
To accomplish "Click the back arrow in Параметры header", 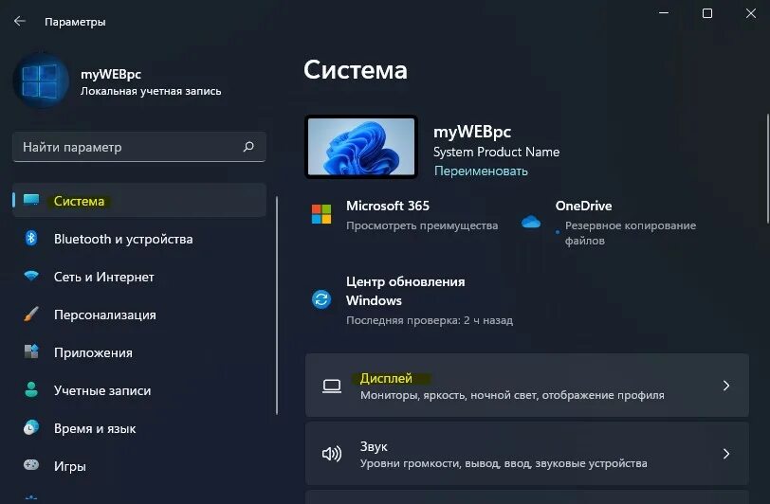I will [x=20, y=21].
